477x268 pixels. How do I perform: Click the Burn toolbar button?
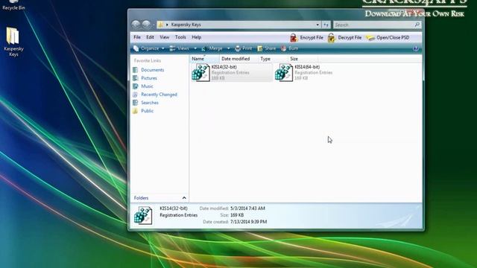click(290, 48)
